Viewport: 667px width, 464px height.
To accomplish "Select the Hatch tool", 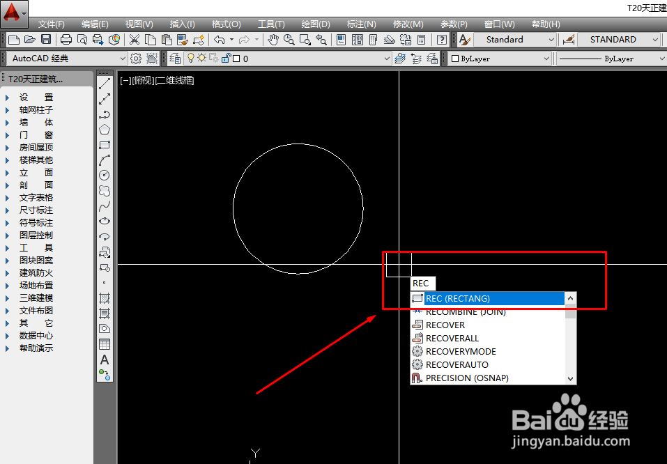I will [105, 297].
